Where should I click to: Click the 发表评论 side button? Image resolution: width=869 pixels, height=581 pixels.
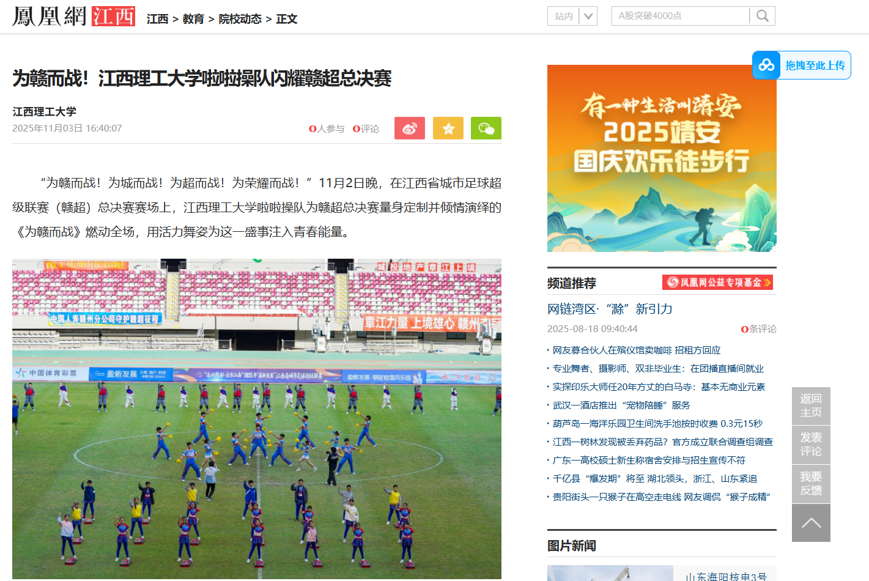click(811, 445)
